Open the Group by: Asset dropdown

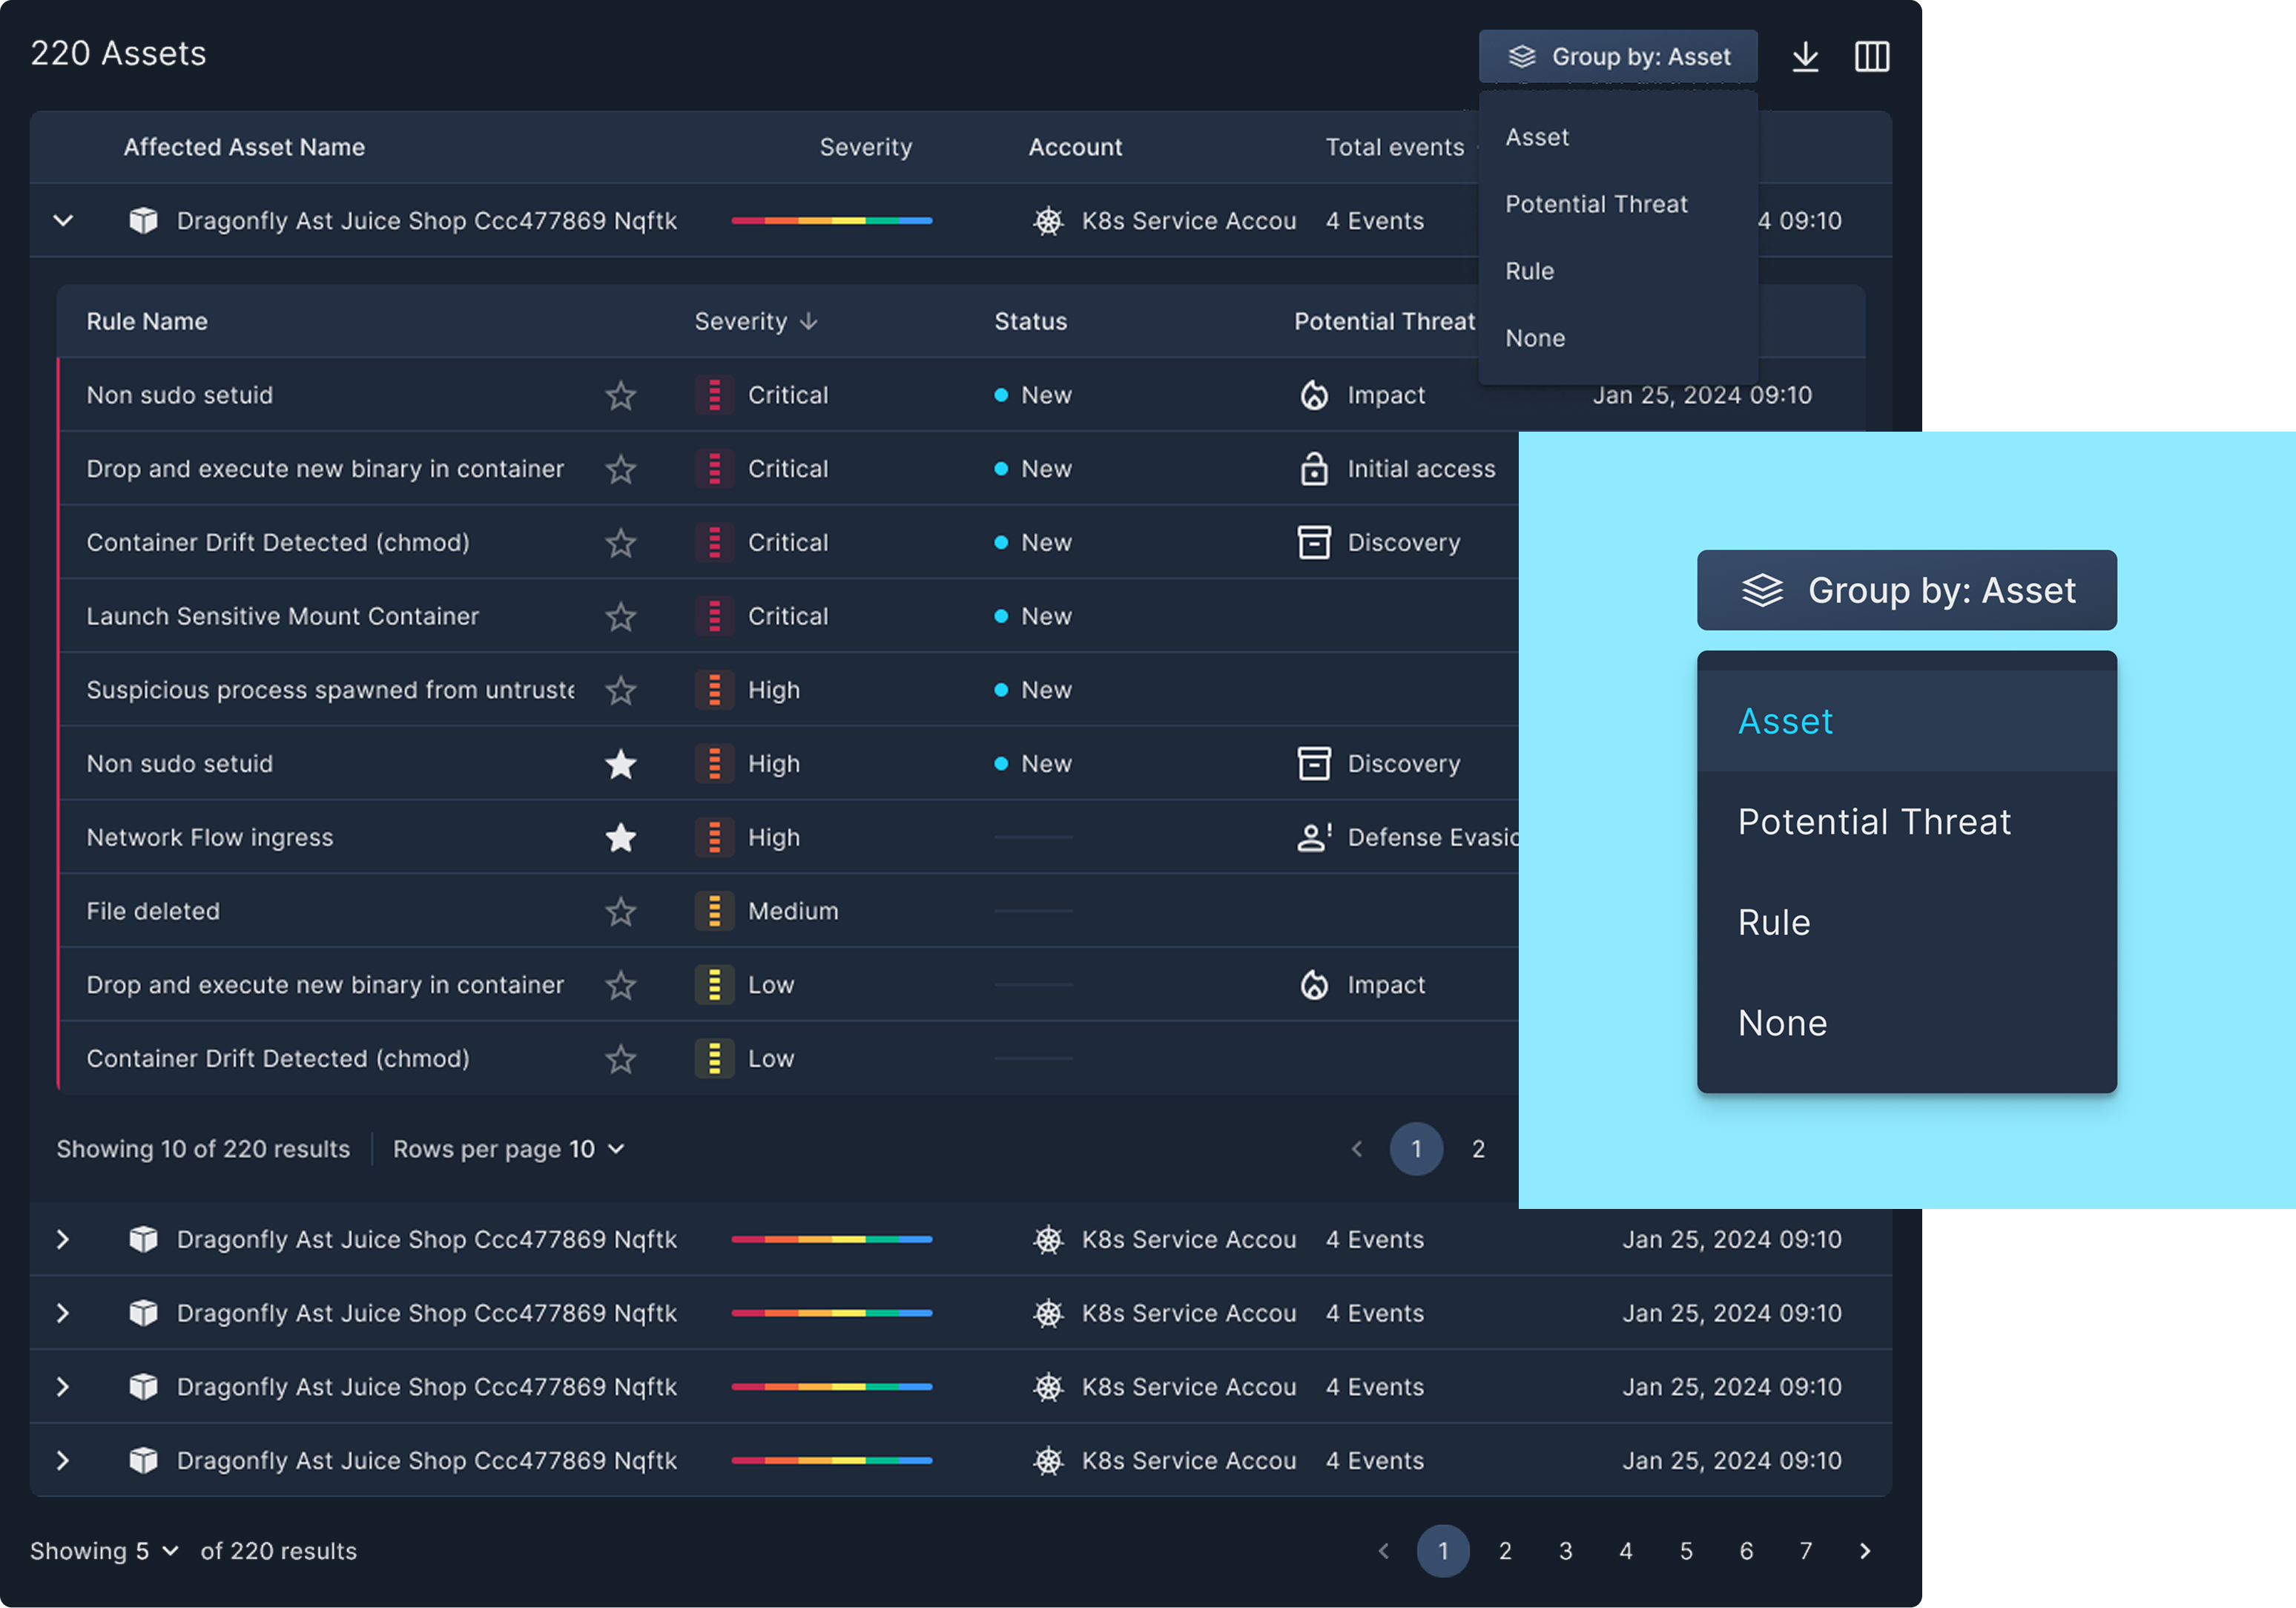pyautogui.click(x=1618, y=57)
